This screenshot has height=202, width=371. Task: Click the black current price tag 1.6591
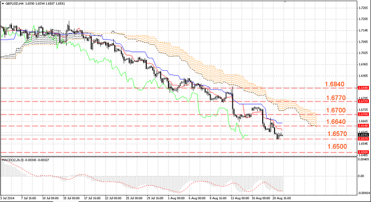point(363,134)
